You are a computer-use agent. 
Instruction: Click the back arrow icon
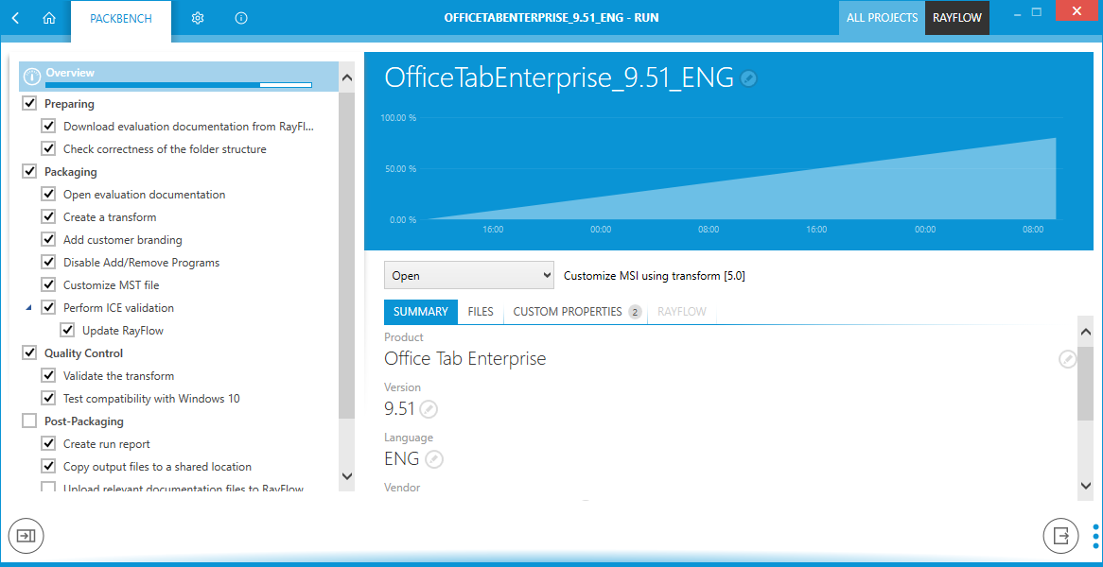tap(16, 18)
